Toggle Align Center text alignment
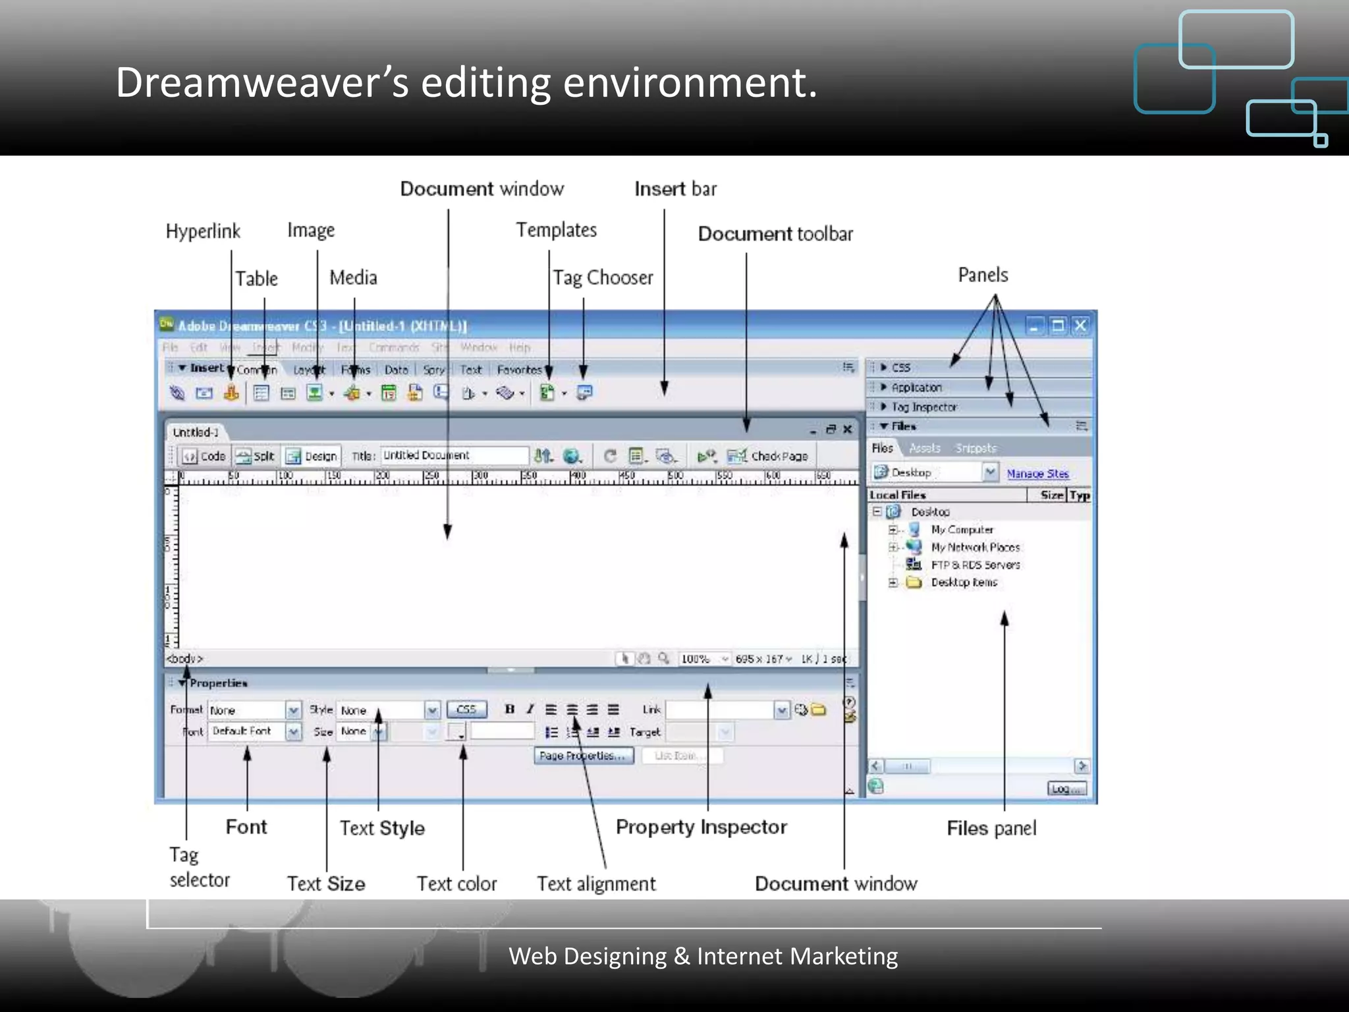Image resolution: width=1349 pixels, height=1012 pixels. [572, 710]
